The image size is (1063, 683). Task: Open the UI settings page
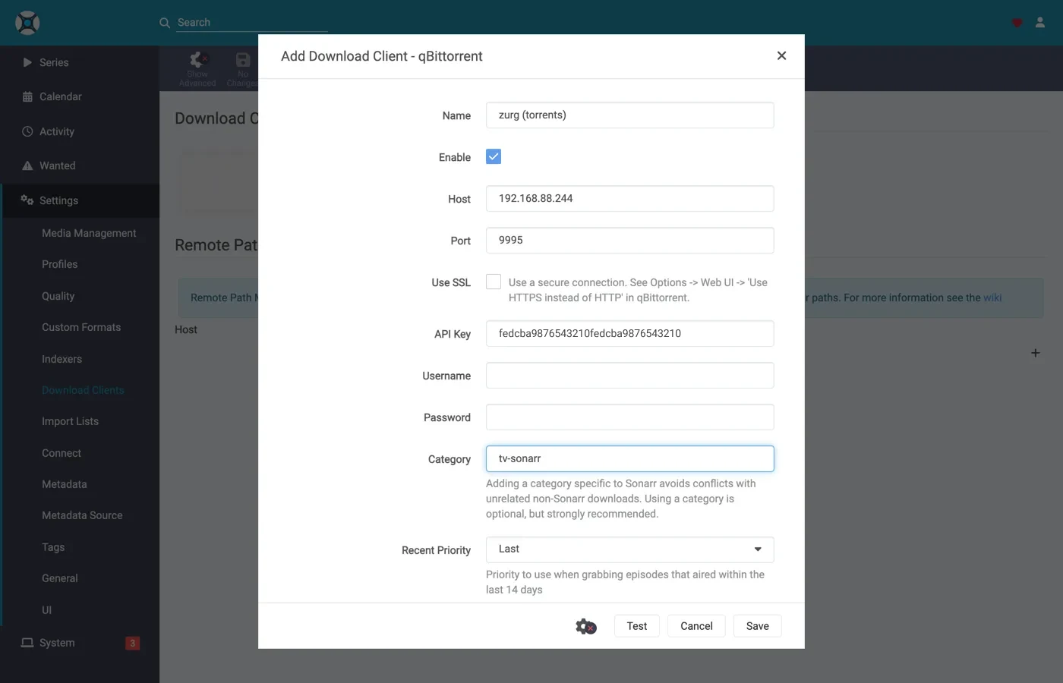pos(47,610)
